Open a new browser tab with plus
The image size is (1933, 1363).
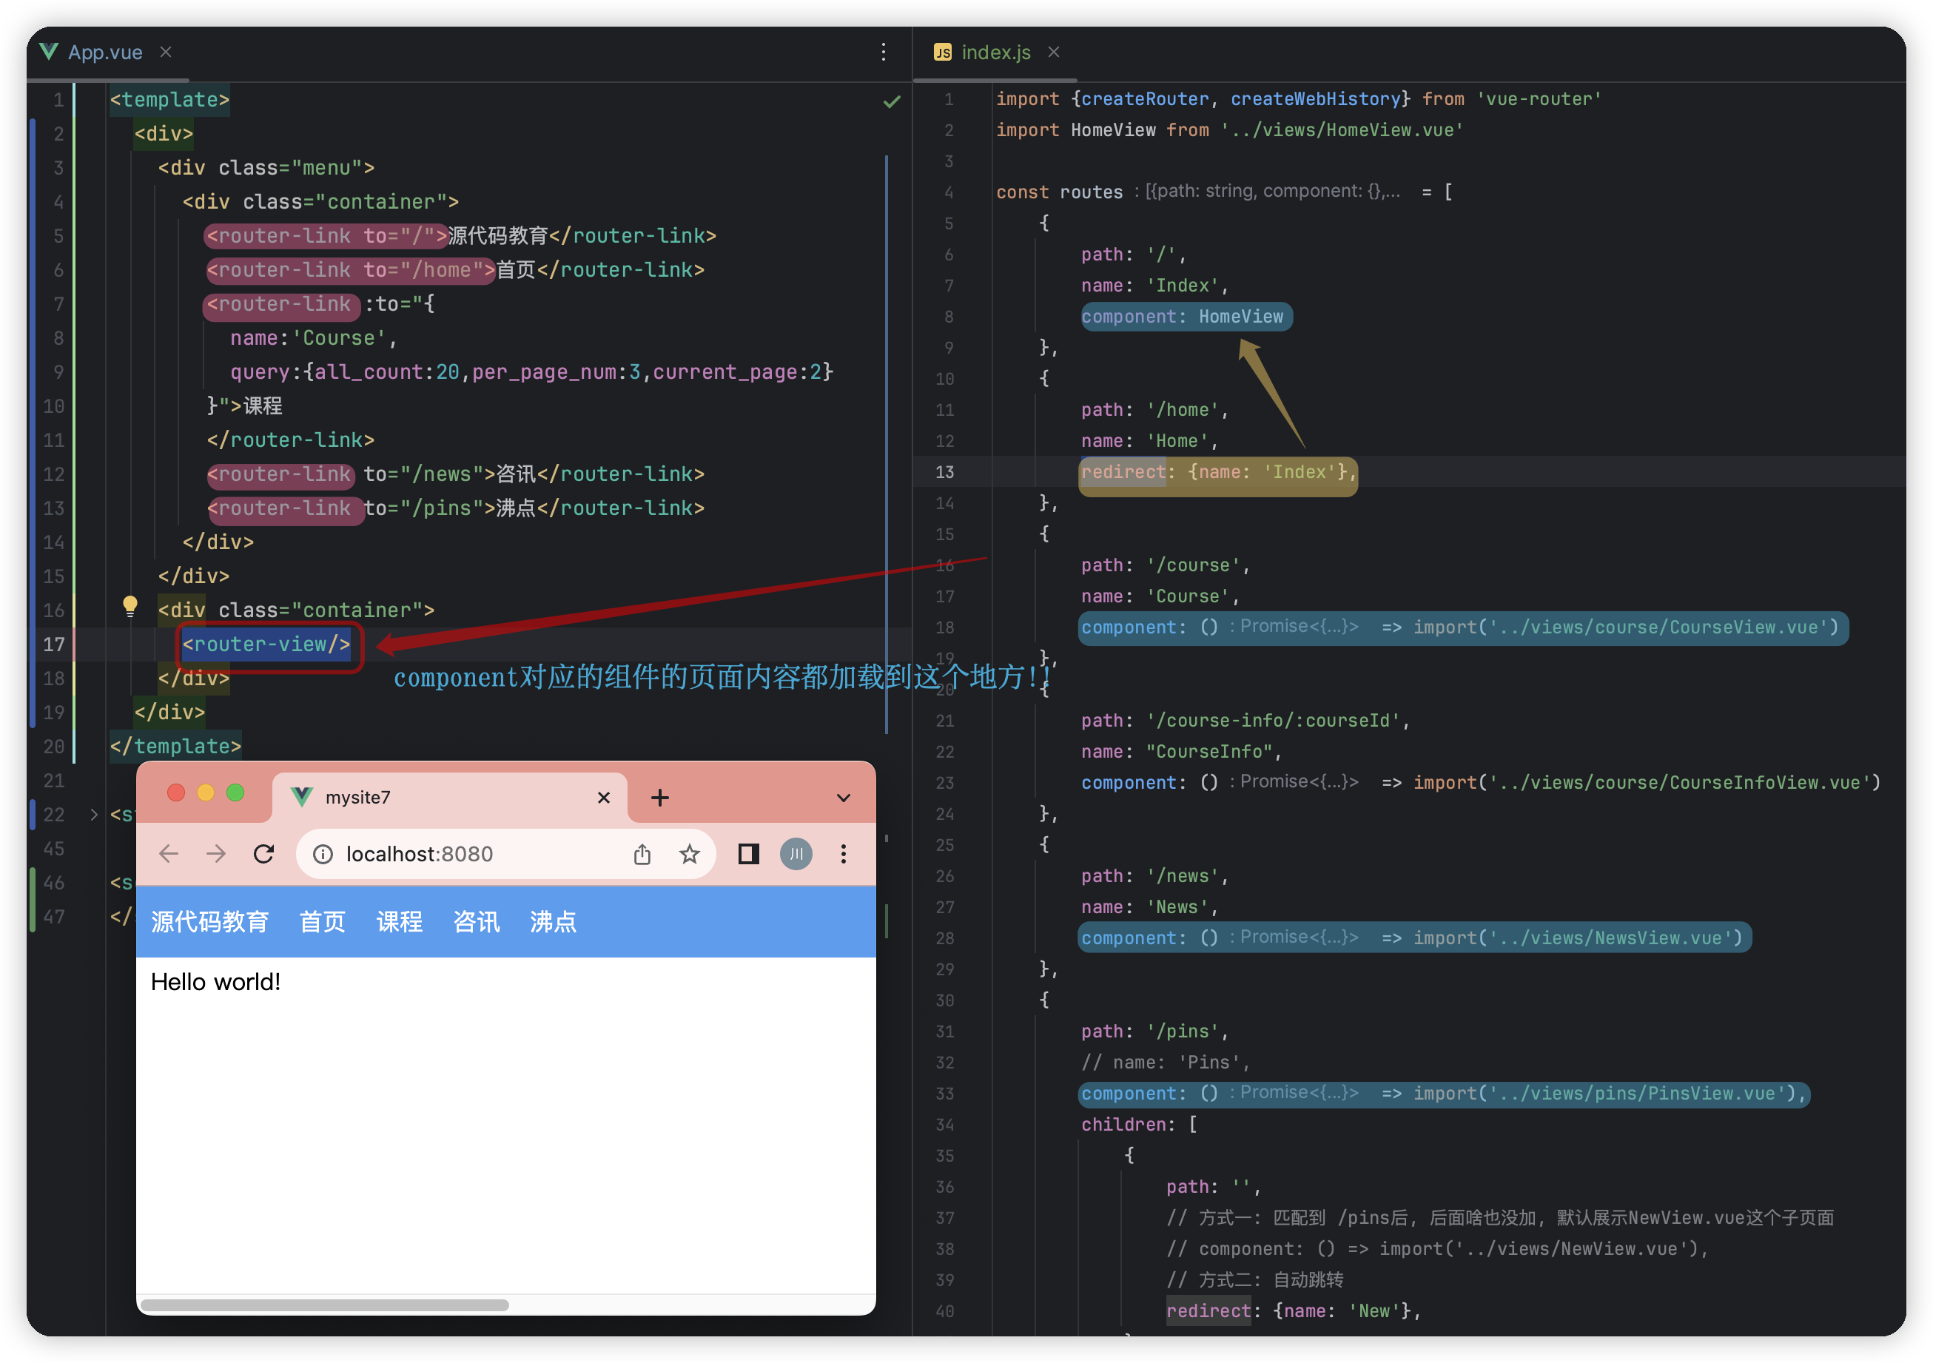click(660, 797)
